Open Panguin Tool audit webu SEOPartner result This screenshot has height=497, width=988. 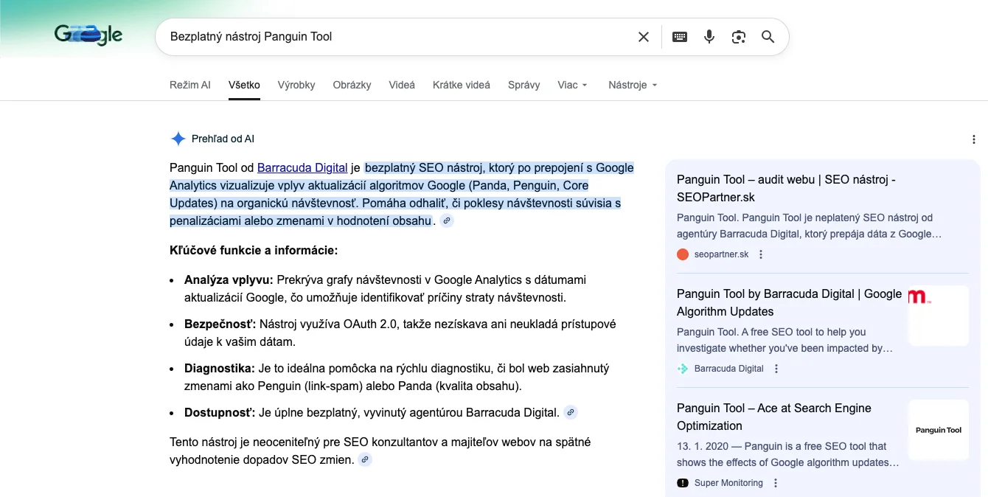[786, 188]
